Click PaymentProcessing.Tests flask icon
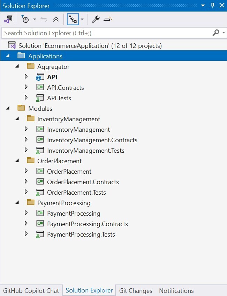Image resolution: width=227 pixels, height=296 pixels. (40, 234)
